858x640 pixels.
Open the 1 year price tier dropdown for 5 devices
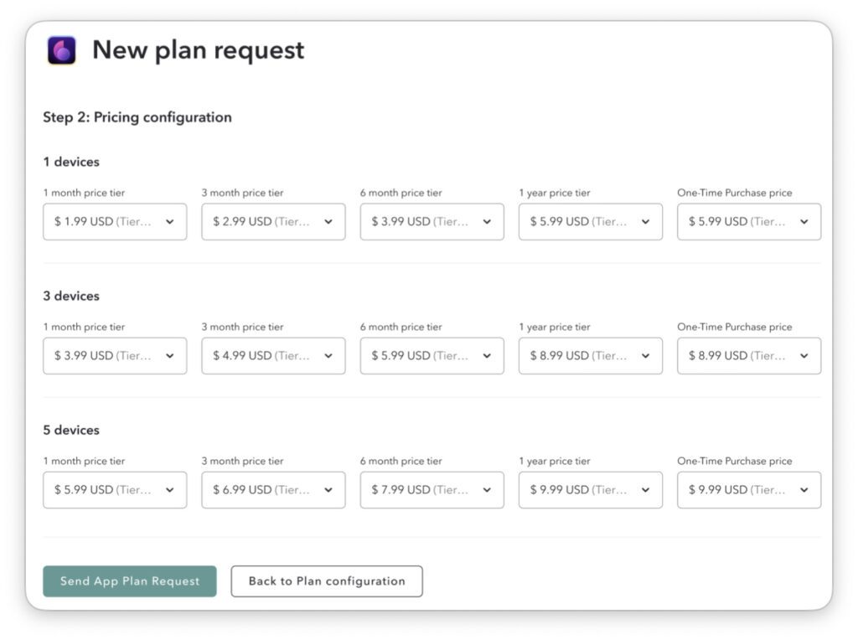pos(590,489)
